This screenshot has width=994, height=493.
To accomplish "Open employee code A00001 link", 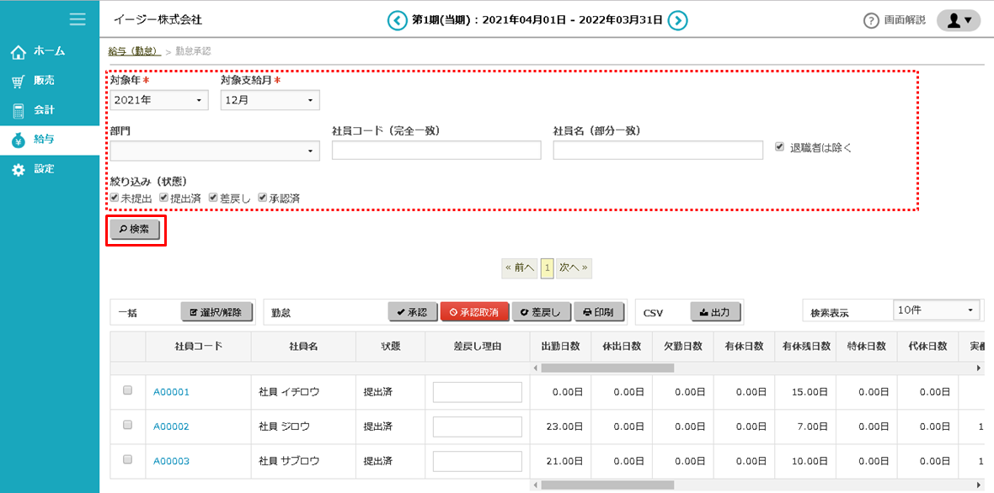I will [171, 392].
